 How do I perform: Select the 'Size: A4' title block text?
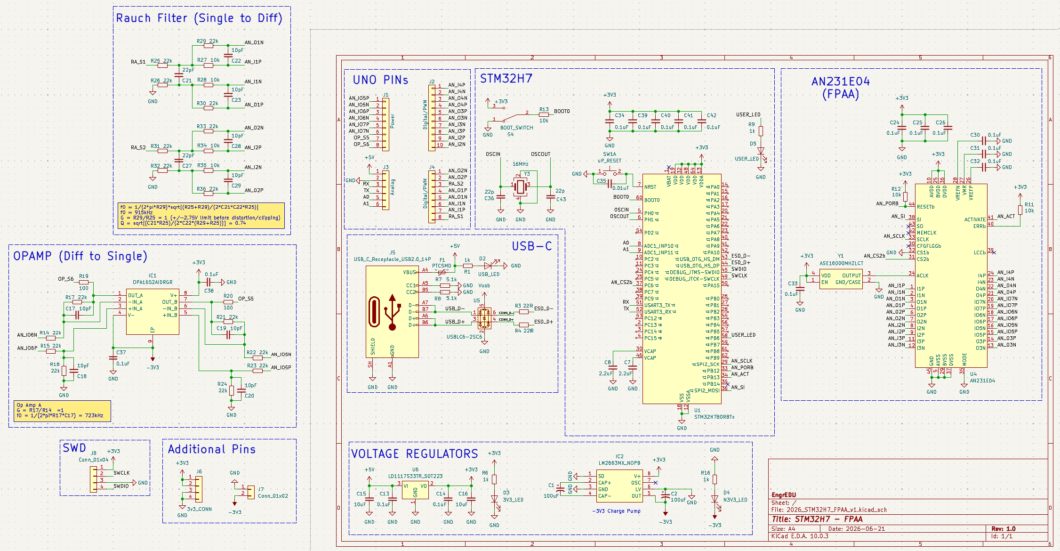pyautogui.click(x=783, y=529)
